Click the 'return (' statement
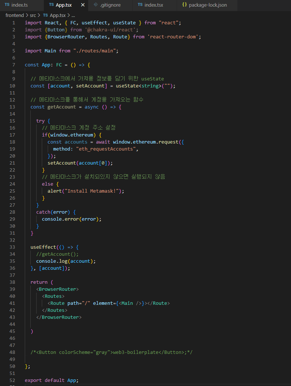291x386 pixels. 42,282
